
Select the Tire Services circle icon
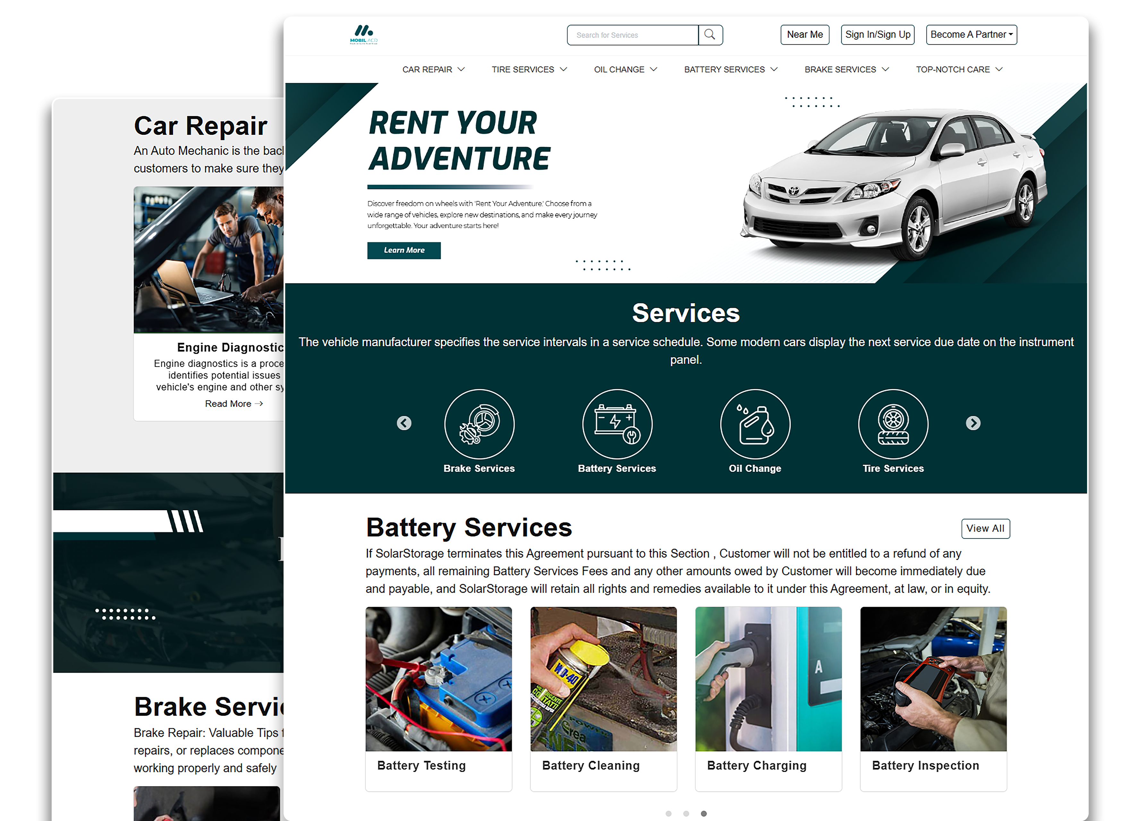coord(893,424)
